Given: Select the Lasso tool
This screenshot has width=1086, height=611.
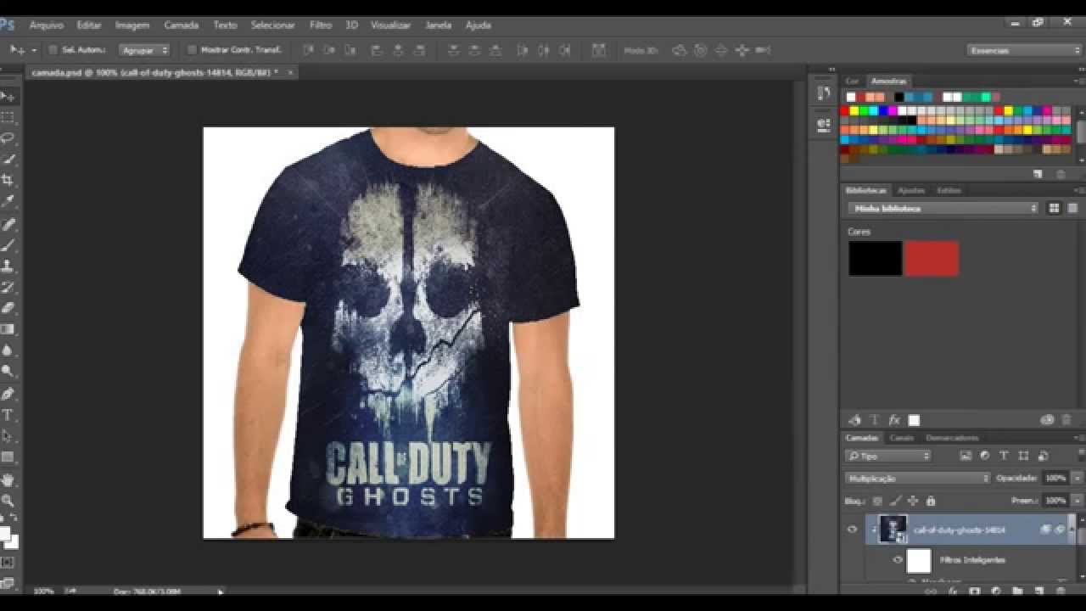Looking at the screenshot, I should coord(8,137).
